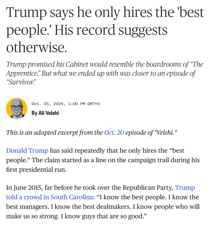This screenshot has height=226, width=214.
Task: Follow the 'Oct. 20' episode link
Action: tap(114, 133)
